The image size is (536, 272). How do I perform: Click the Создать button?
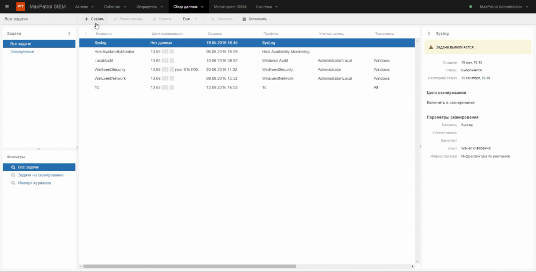click(x=94, y=19)
